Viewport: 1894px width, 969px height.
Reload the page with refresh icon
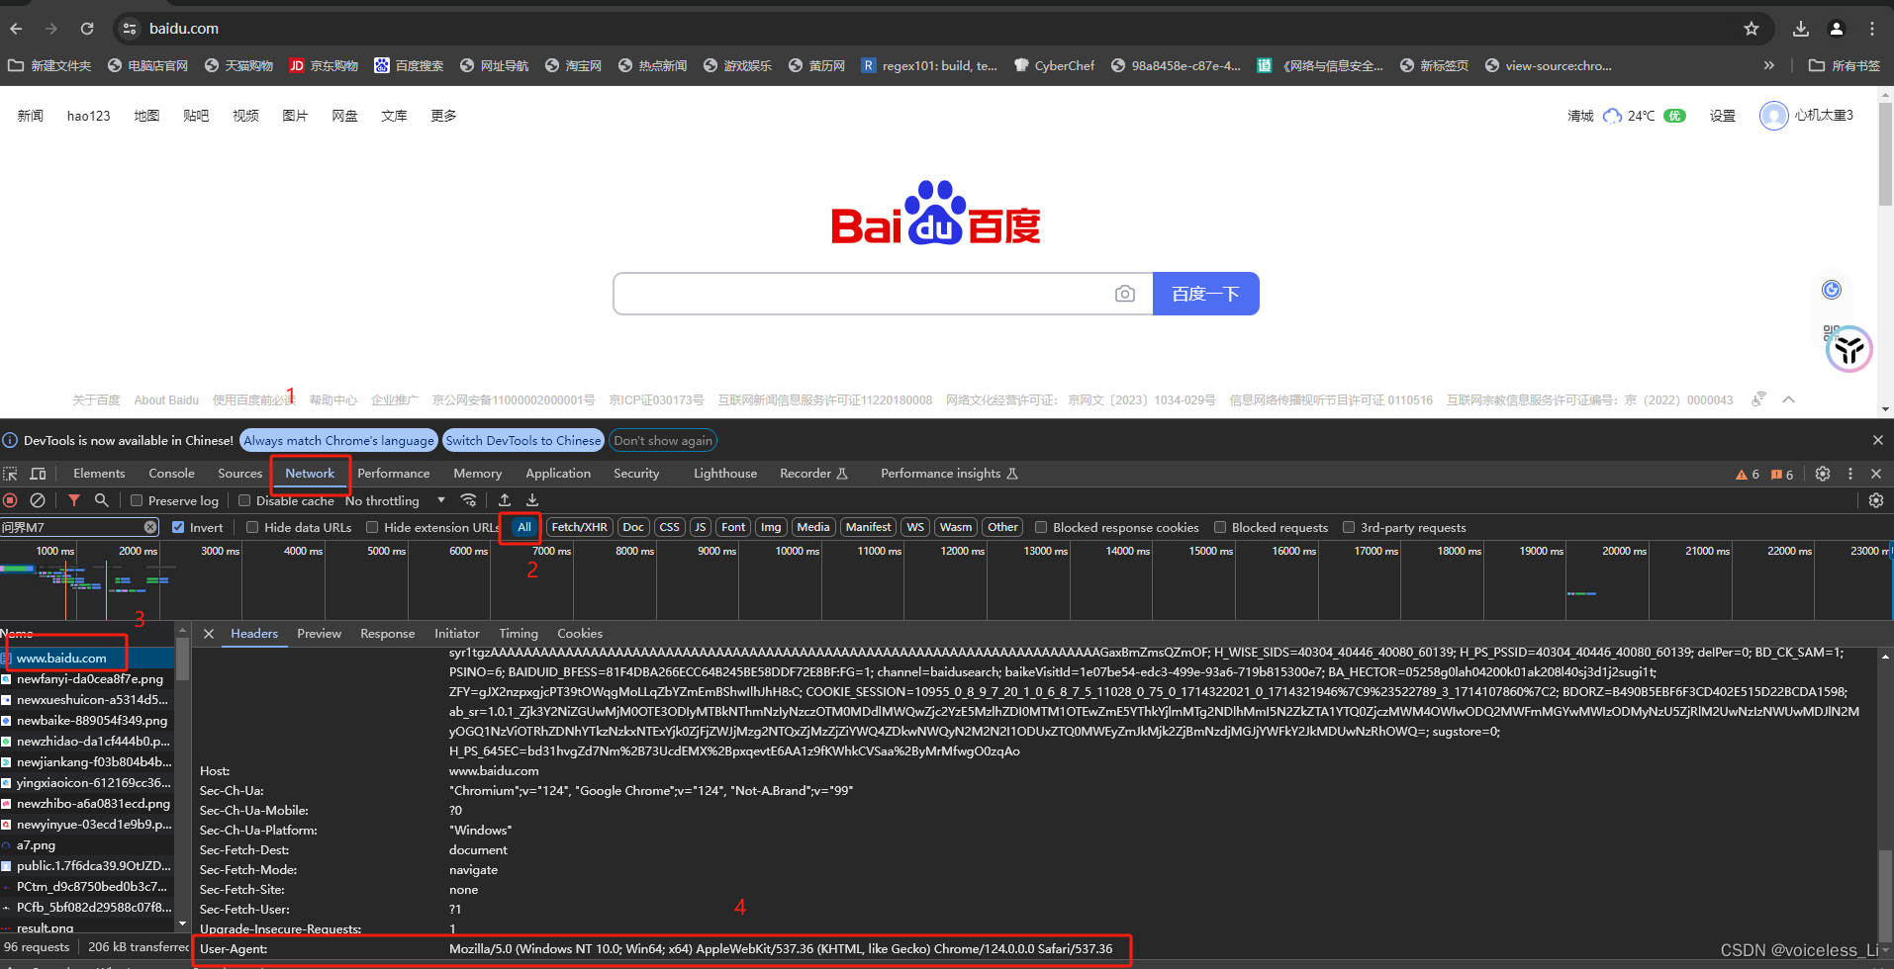[x=87, y=29]
